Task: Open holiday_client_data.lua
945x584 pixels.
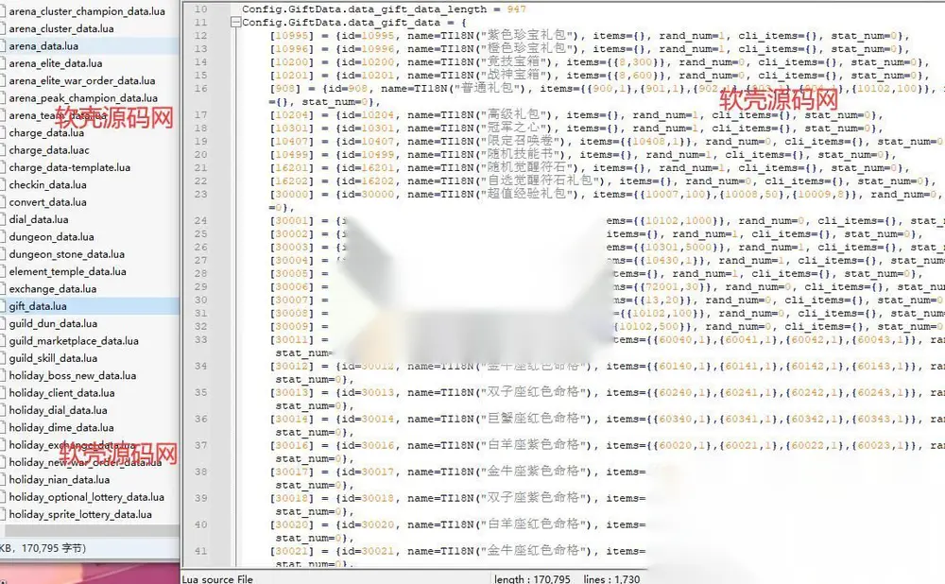Action: 61,393
